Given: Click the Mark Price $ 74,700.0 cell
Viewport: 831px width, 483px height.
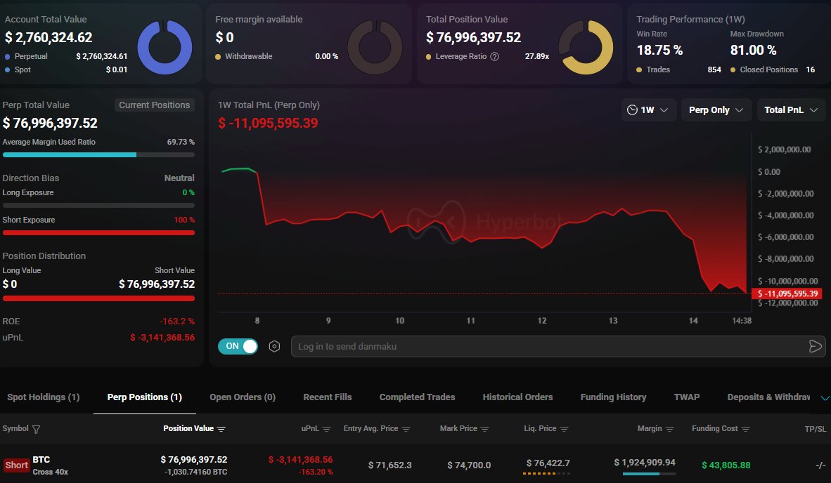Looking at the screenshot, I should (469, 465).
